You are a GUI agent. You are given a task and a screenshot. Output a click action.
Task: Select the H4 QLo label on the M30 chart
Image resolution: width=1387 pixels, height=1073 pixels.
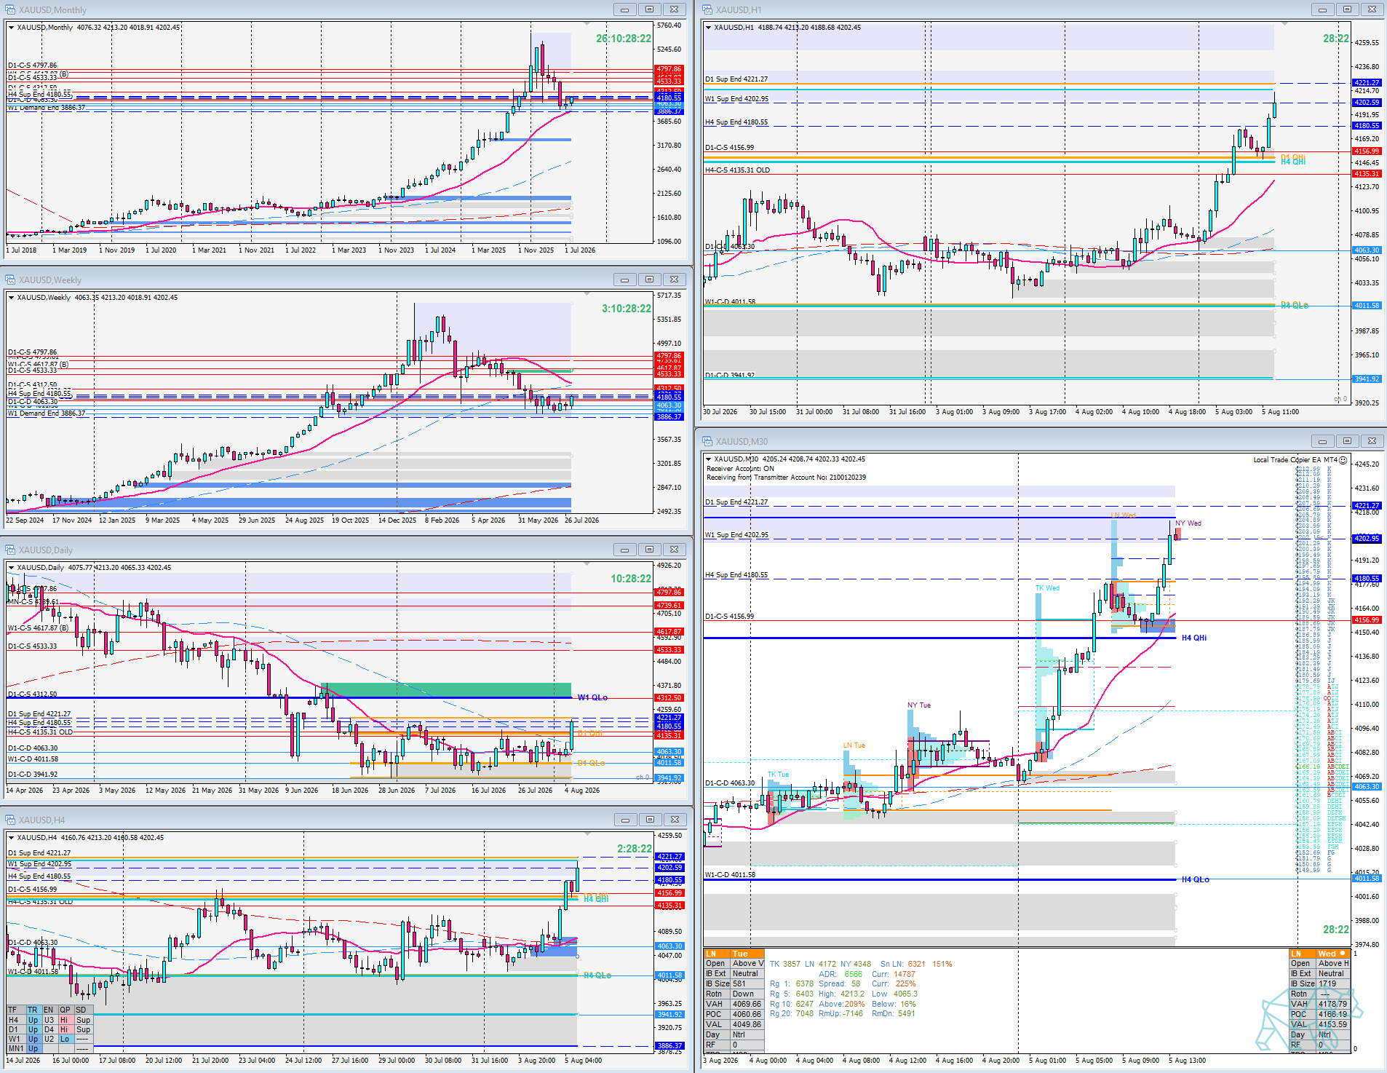pos(1196,879)
